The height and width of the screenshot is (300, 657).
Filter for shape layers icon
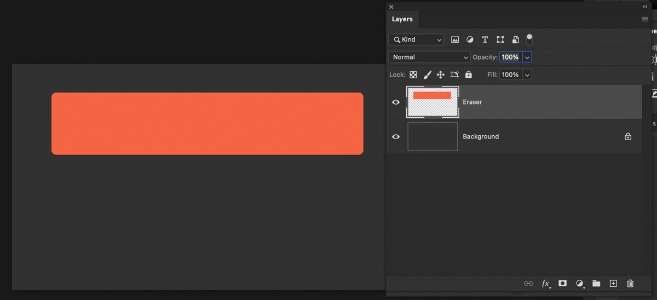500,39
